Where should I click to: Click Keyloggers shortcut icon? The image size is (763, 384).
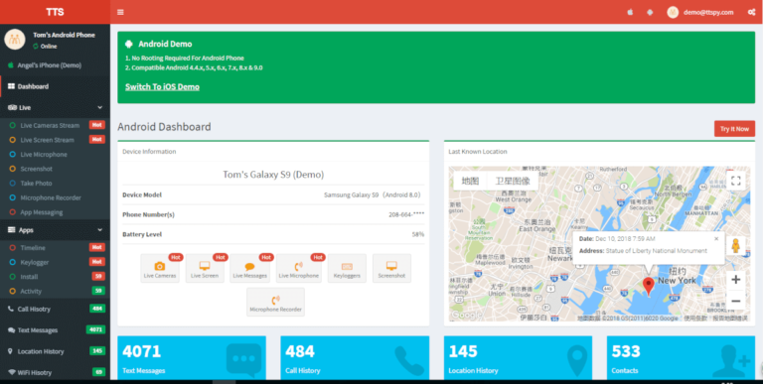tap(347, 268)
